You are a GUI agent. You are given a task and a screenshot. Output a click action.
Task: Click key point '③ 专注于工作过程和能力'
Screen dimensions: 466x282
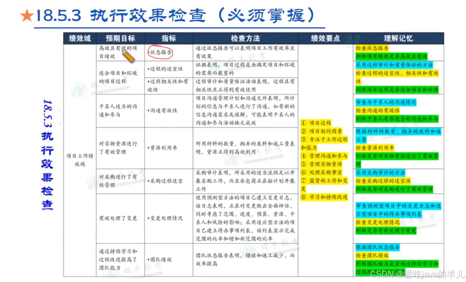[x=324, y=144]
